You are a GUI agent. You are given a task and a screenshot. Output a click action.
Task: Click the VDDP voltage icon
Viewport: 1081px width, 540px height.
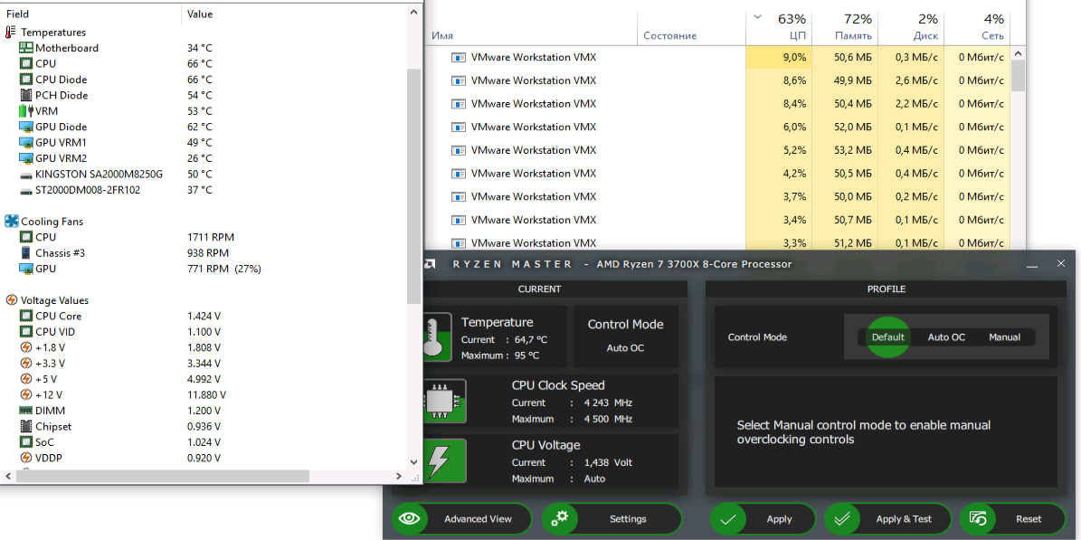tap(25, 458)
